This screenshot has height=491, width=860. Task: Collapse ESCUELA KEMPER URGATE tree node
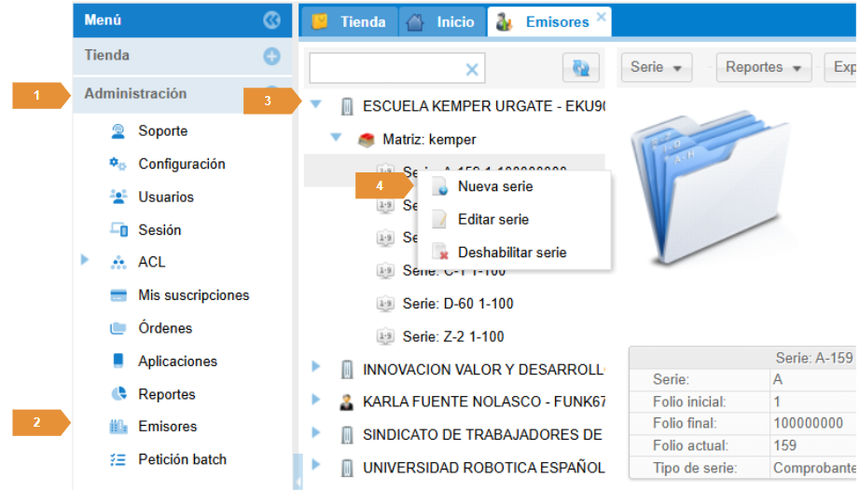tap(315, 105)
